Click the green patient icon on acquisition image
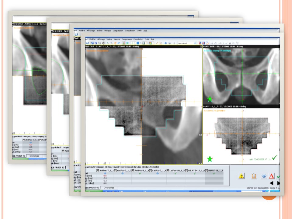Screen dimensions: 292x219 pos(209,159)
